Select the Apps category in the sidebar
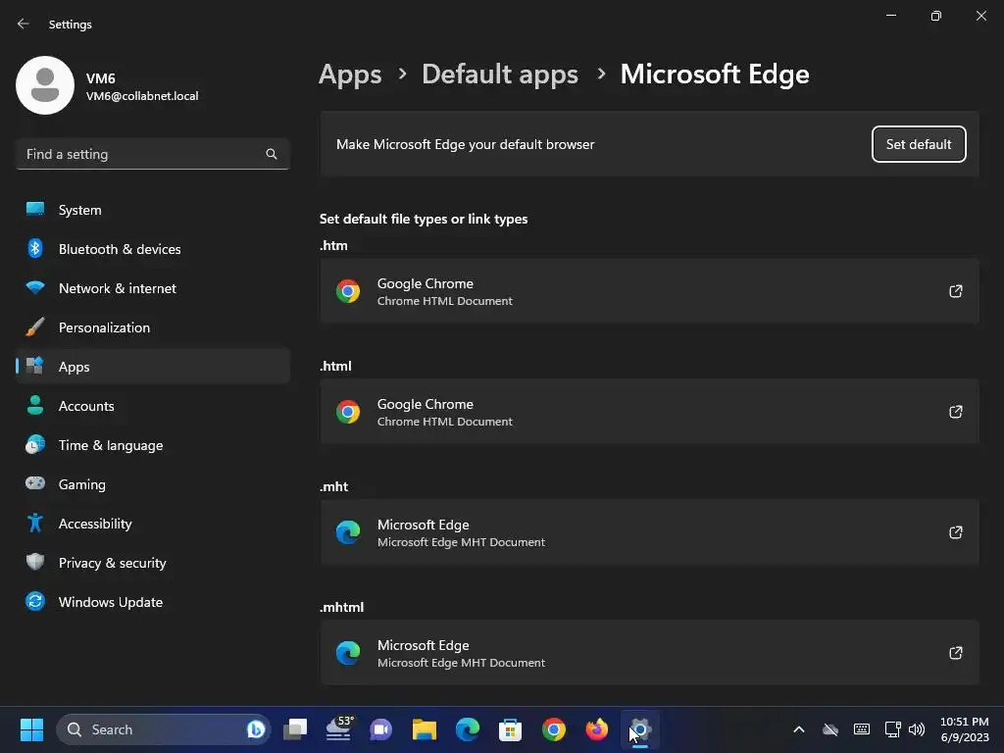This screenshot has height=753, width=1004. [152, 367]
